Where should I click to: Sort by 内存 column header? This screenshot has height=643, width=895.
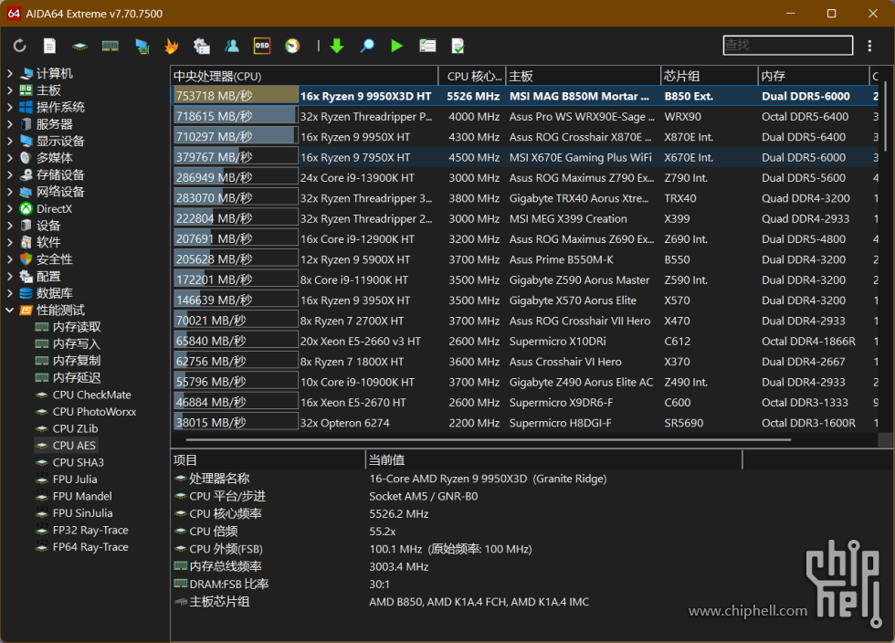click(x=813, y=76)
